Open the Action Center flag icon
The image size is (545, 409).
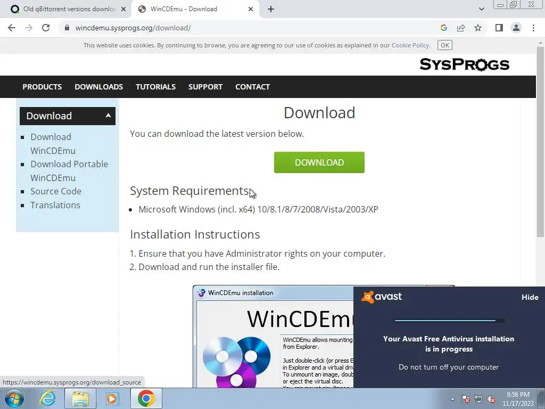pyautogui.click(x=466, y=399)
